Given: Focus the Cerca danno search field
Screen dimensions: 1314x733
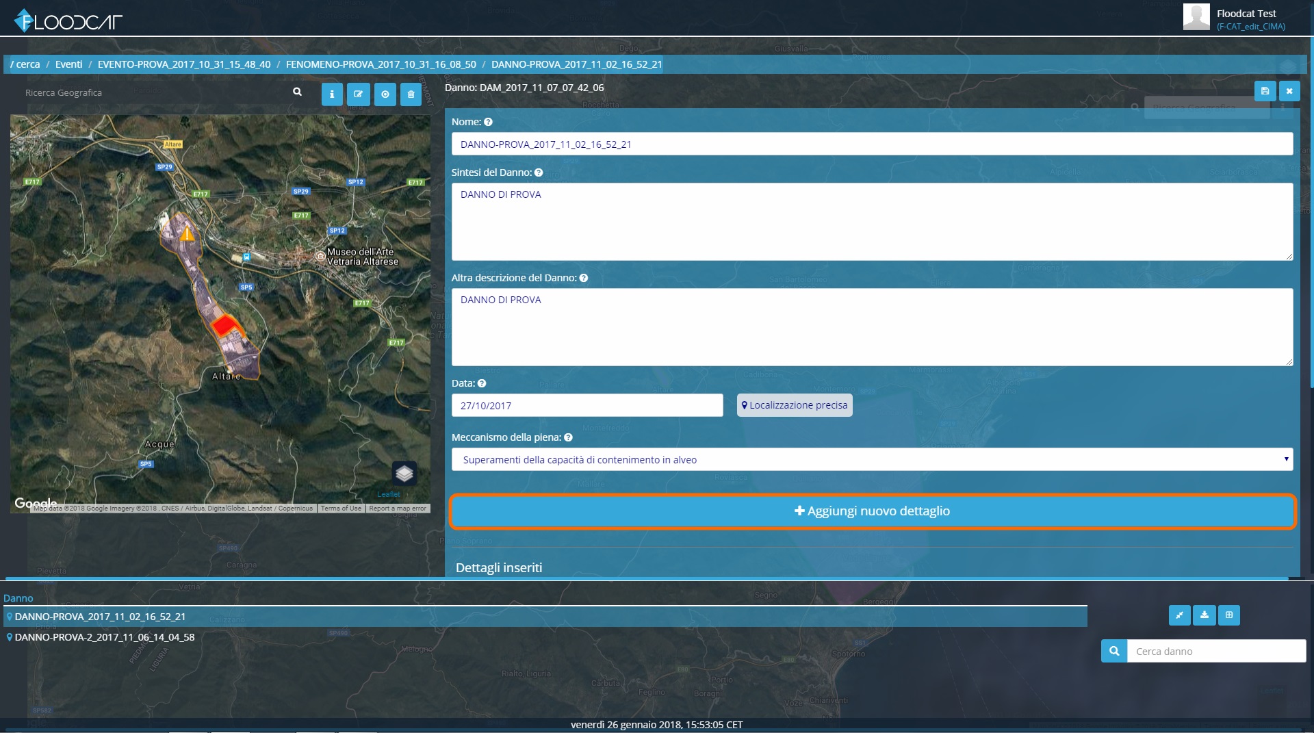Looking at the screenshot, I should 1216,651.
